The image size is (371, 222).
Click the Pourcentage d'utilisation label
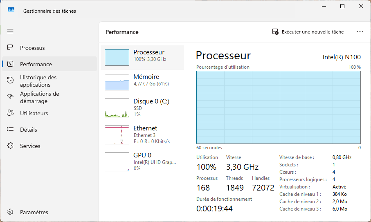pos(223,67)
